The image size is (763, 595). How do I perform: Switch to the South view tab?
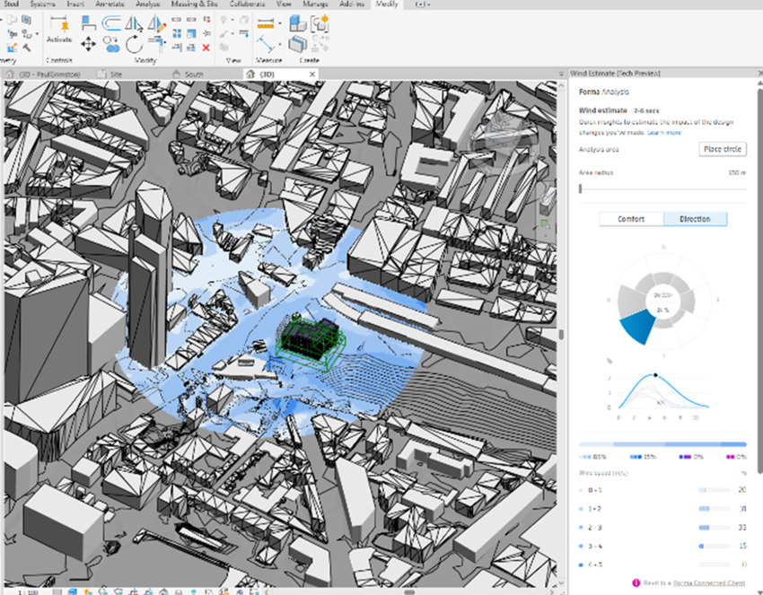pos(194,74)
